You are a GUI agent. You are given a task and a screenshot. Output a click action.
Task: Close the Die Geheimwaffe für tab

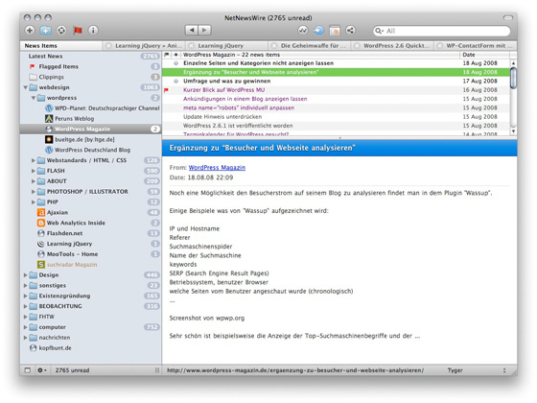point(274,46)
